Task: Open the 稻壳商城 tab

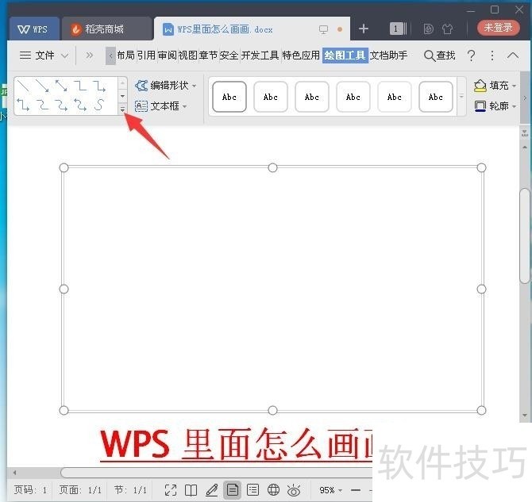Action: point(106,29)
